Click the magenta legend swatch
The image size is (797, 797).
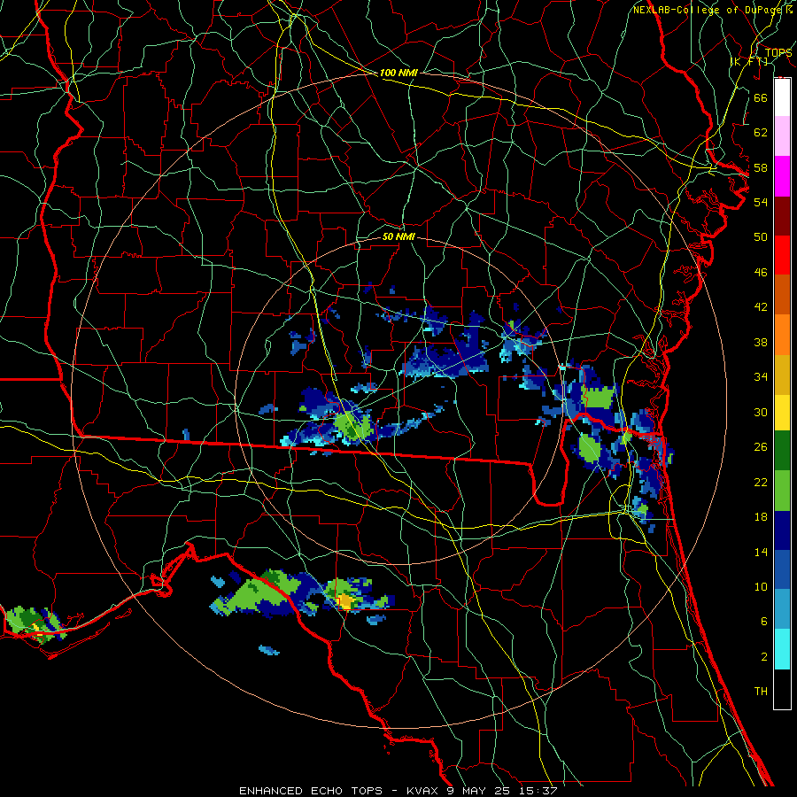click(x=782, y=176)
